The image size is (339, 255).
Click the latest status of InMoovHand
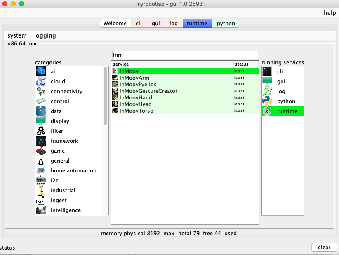[x=239, y=97]
